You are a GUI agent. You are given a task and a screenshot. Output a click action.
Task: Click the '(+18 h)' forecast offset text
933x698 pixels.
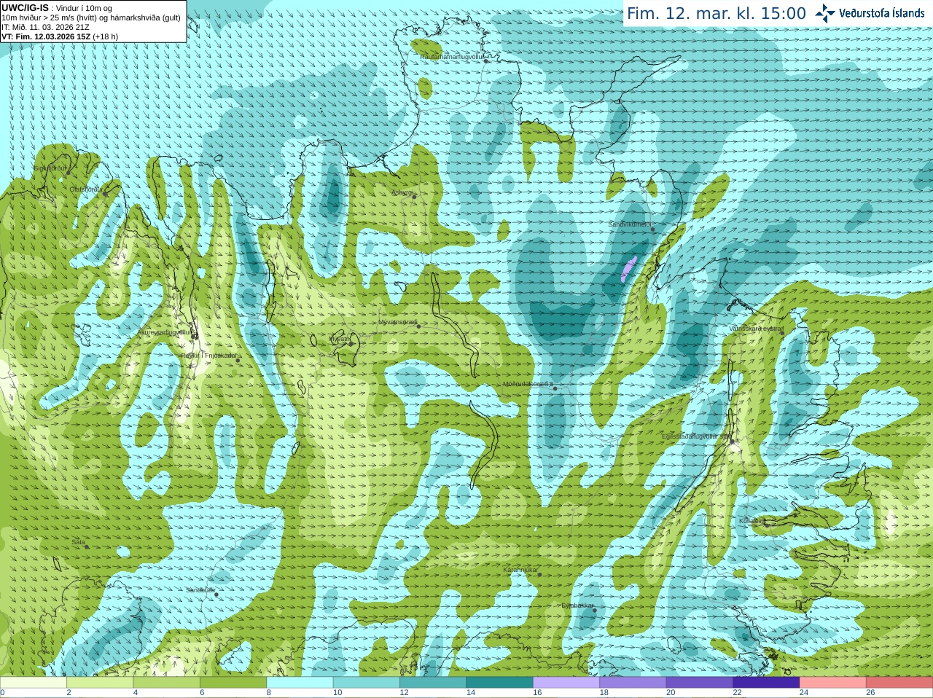tap(105, 36)
